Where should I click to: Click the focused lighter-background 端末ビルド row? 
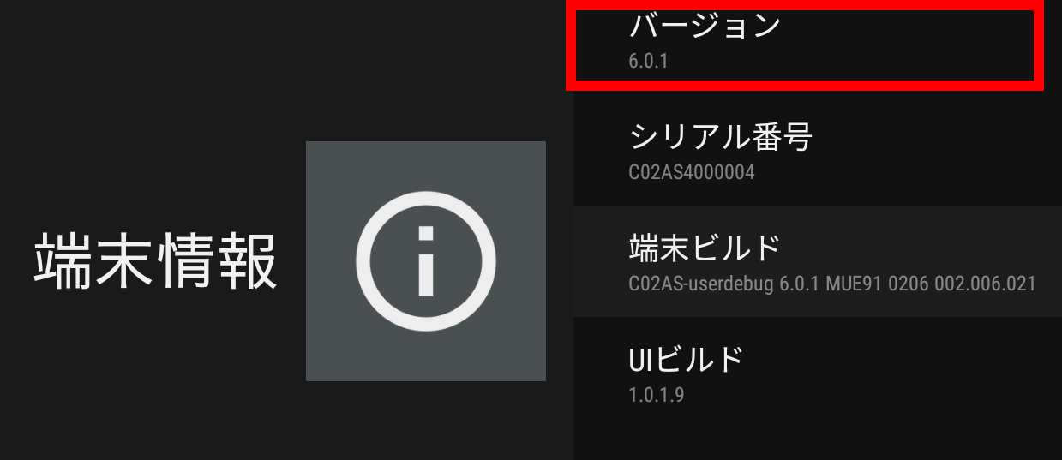pos(818,261)
